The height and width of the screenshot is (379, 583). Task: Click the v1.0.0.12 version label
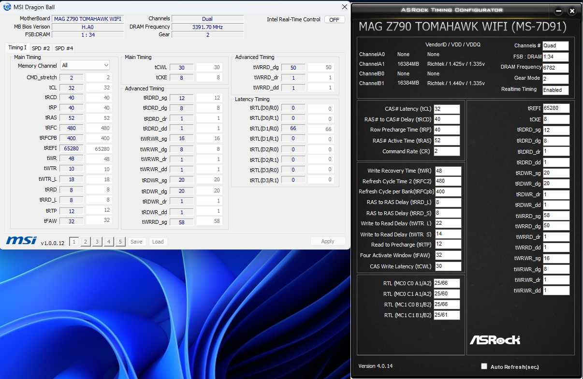[53, 243]
